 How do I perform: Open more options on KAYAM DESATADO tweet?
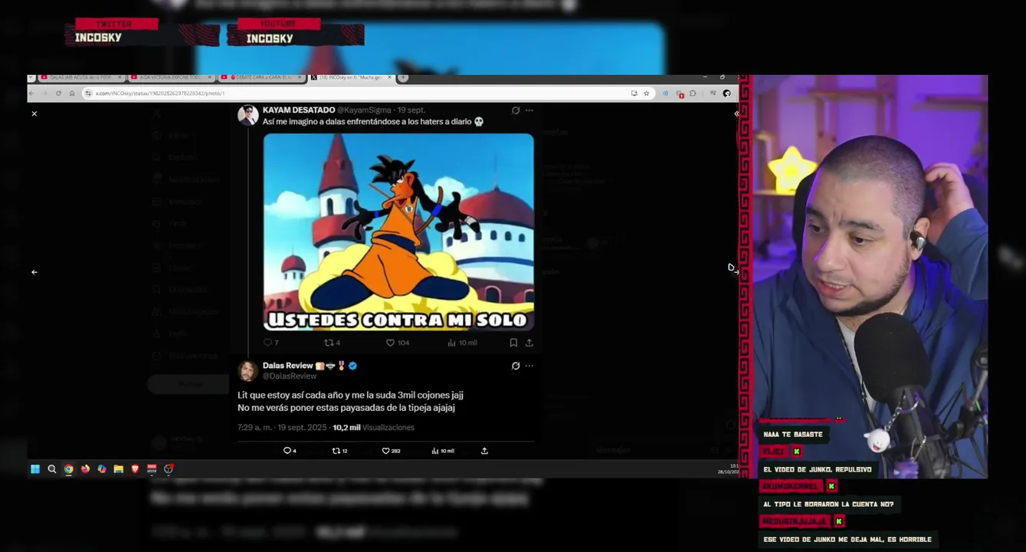point(529,110)
